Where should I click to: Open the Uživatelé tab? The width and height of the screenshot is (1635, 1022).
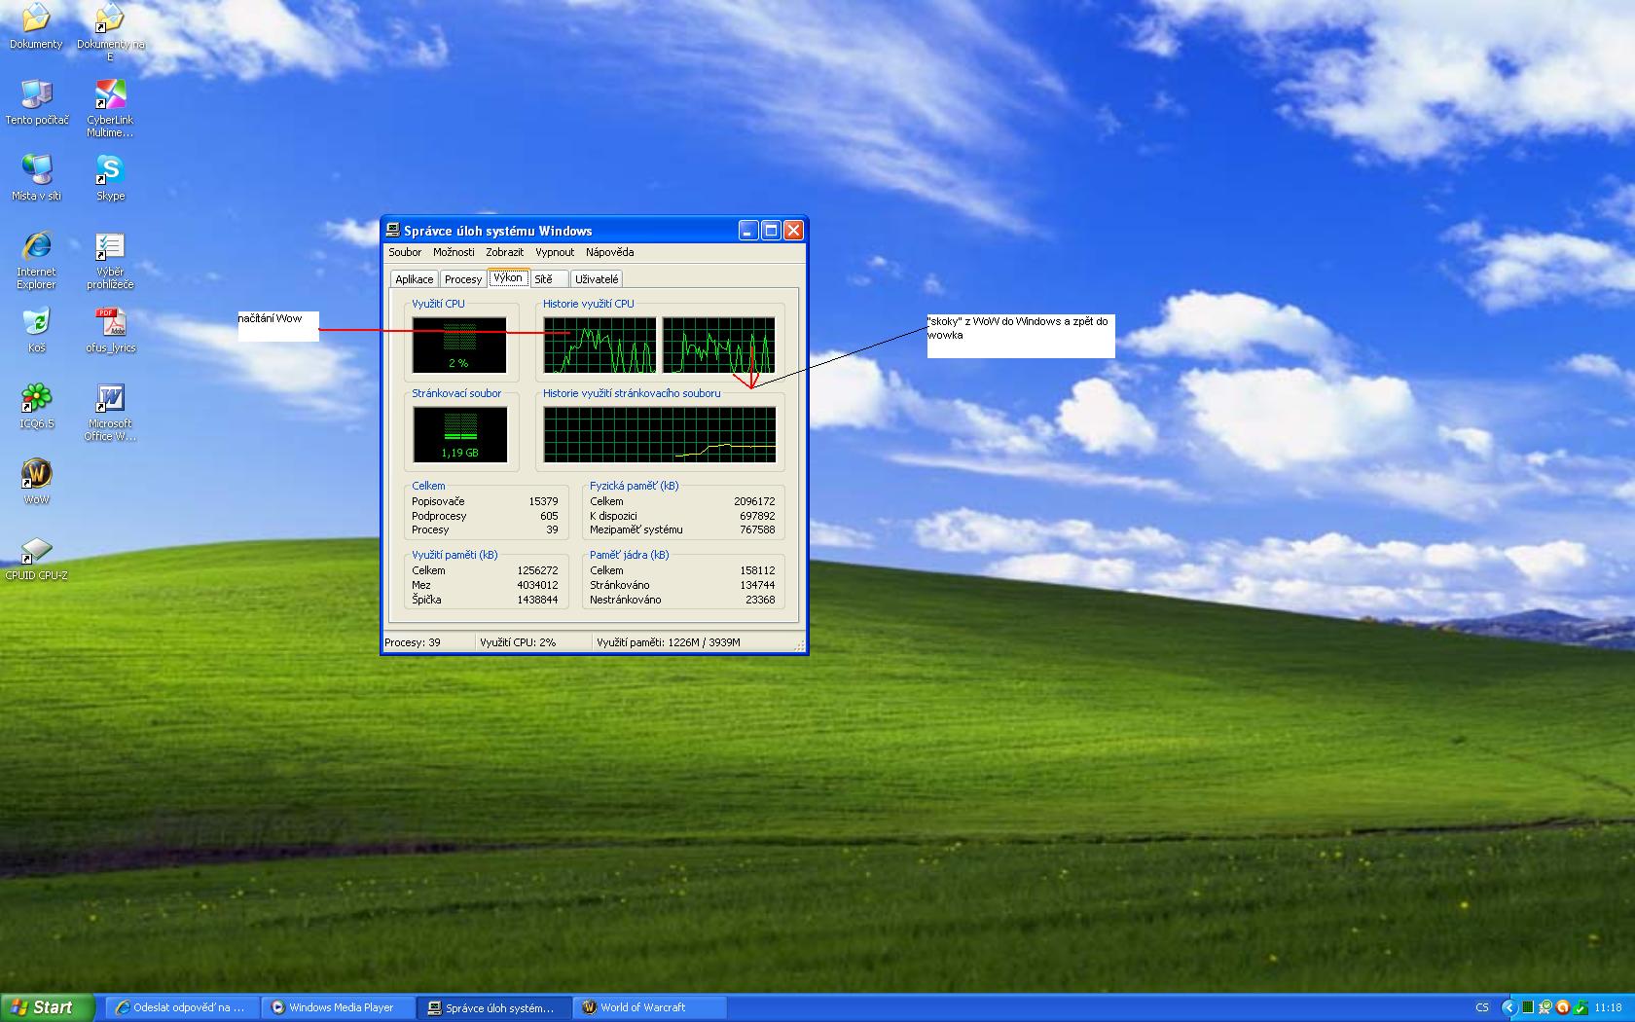coord(597,279)
